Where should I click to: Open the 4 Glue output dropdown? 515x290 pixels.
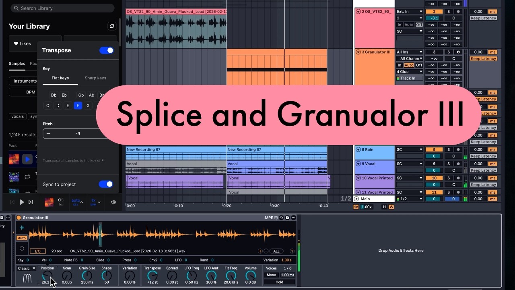[x=410, y=72]
